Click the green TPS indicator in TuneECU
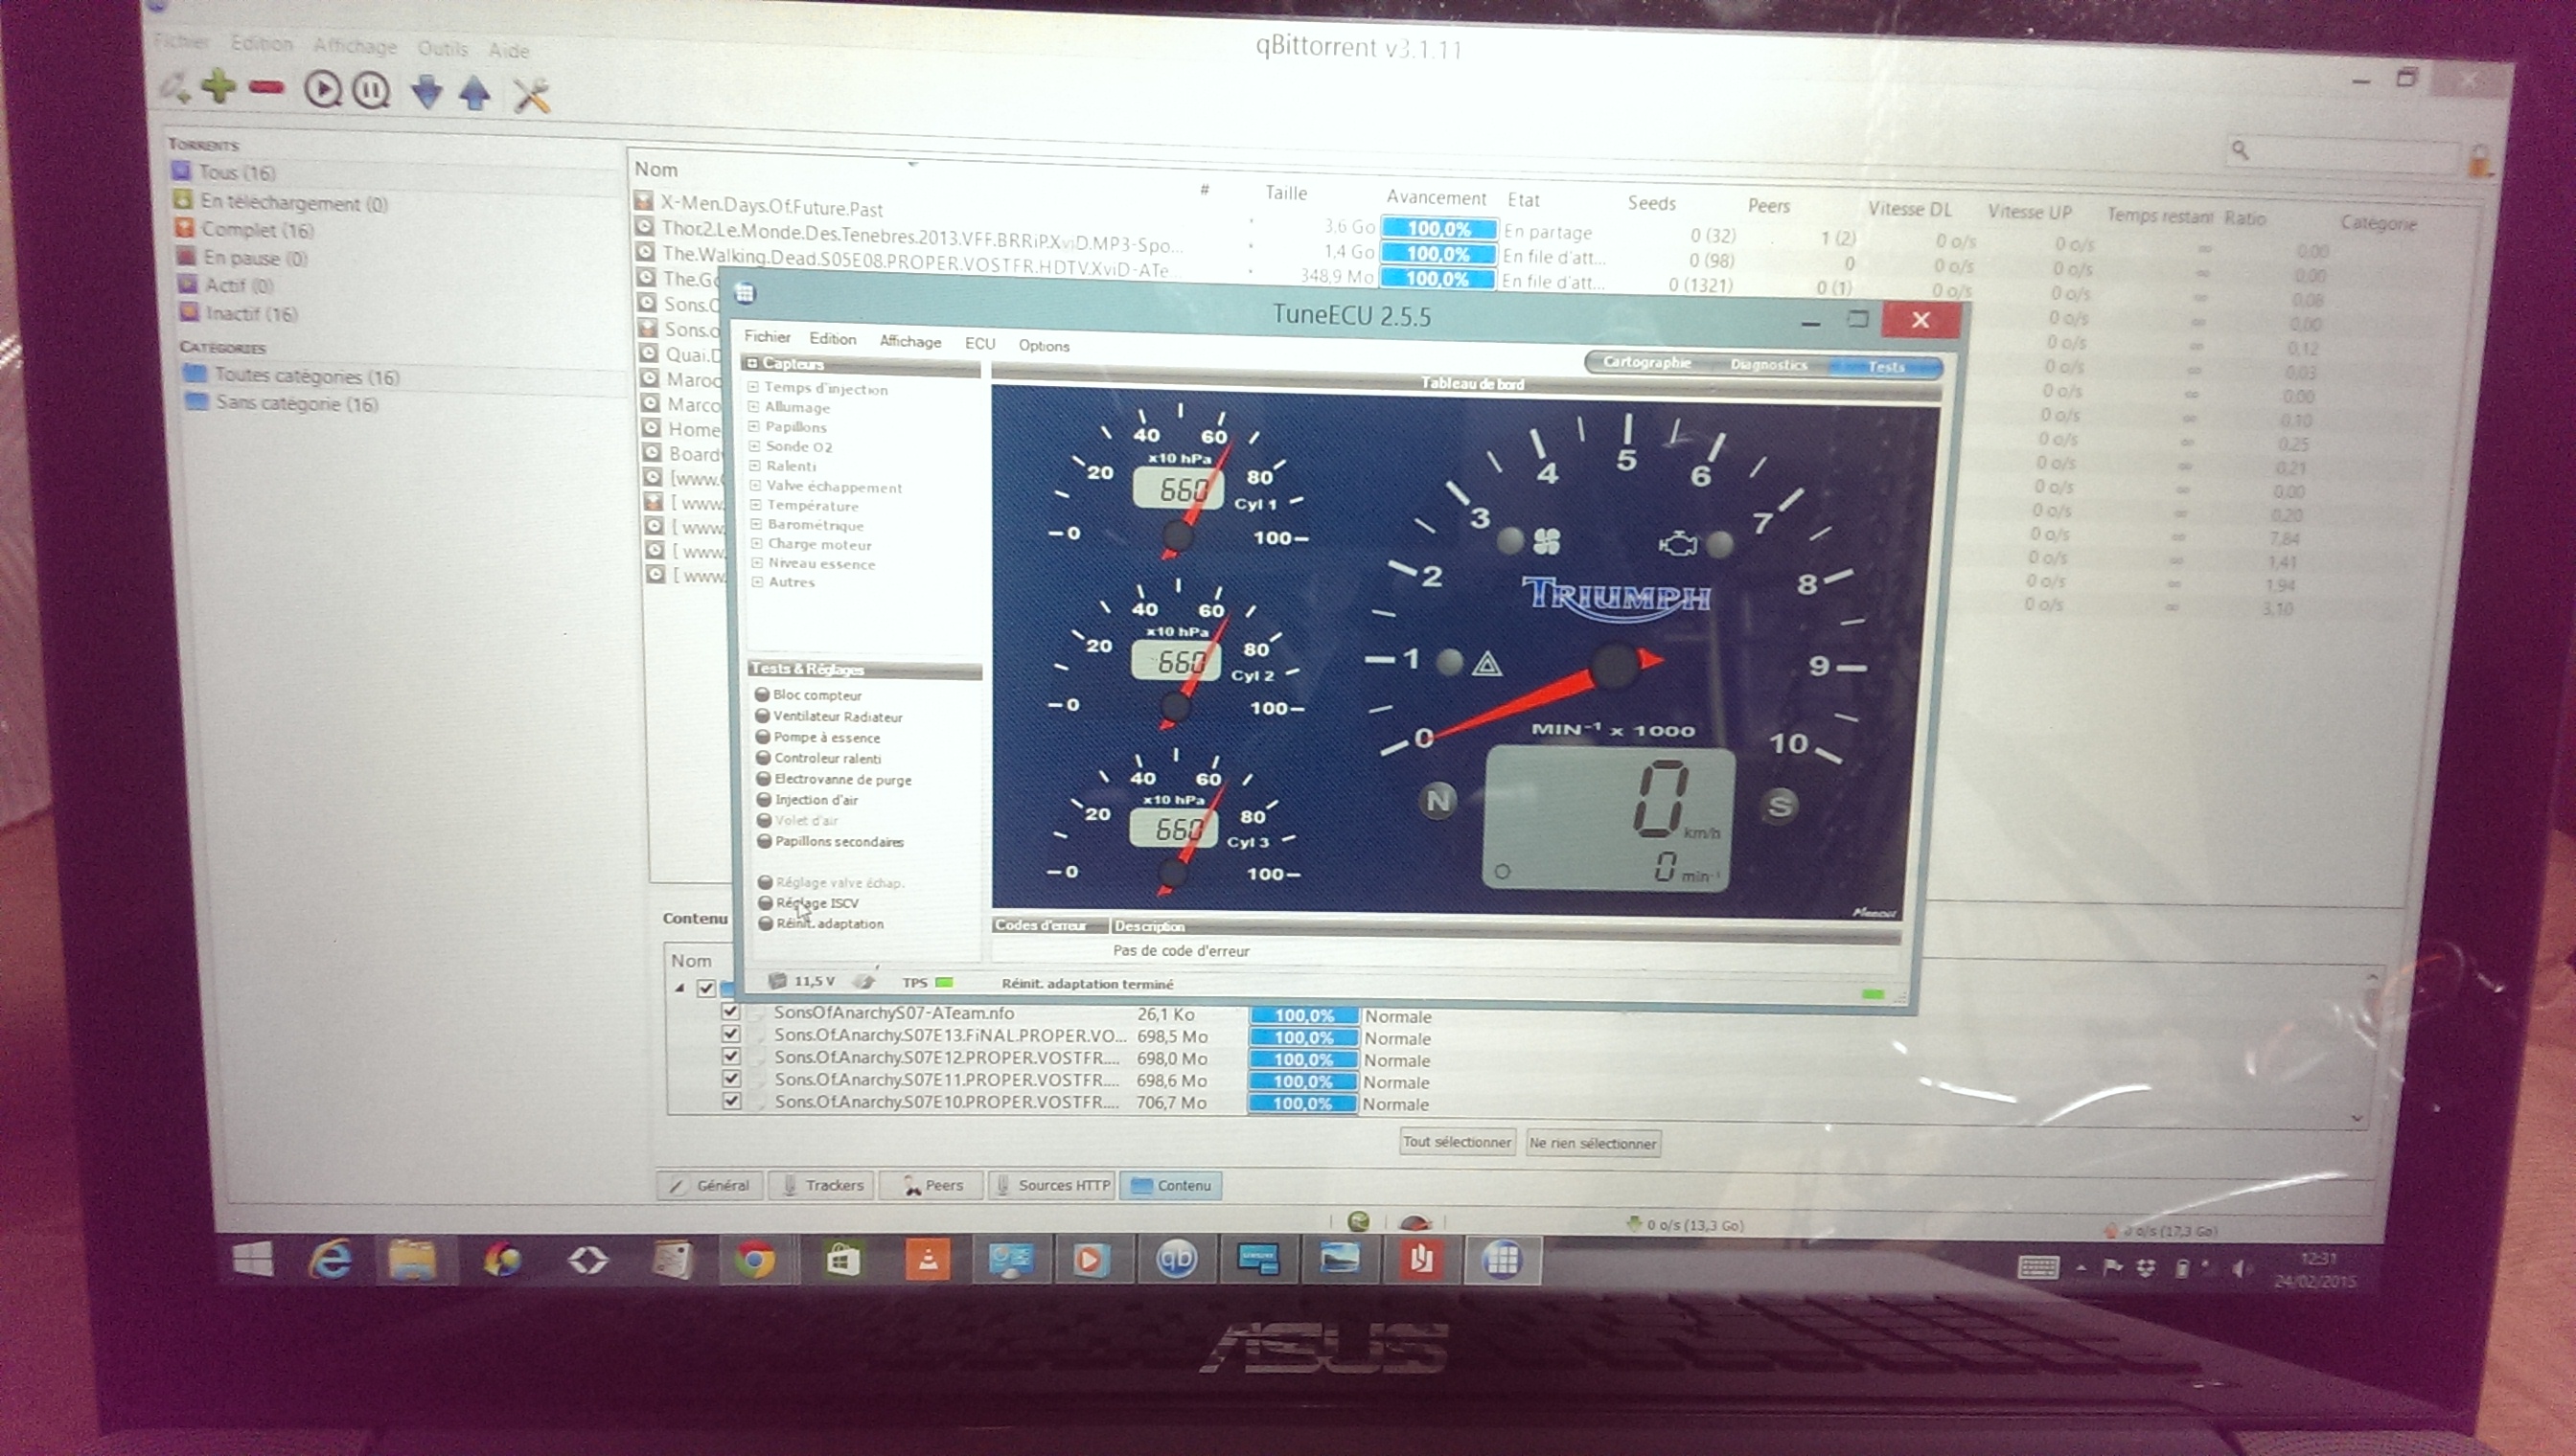The height and width of the screenshot is (1456, 2576). [942, 982]
